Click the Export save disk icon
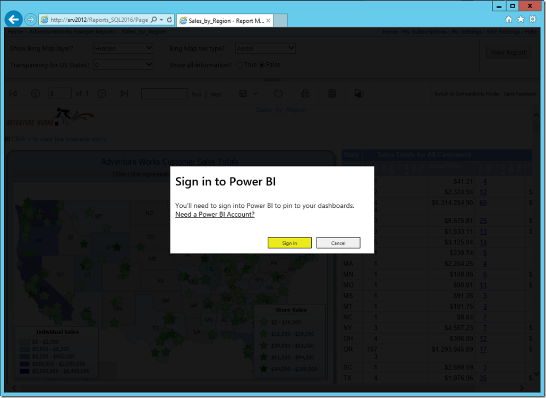The image size is (546, 398). click(243, 94)
